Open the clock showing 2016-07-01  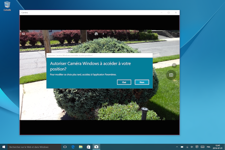click(217, 147)
